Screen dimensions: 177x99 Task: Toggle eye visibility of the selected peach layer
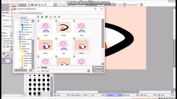tap(4, 60)
